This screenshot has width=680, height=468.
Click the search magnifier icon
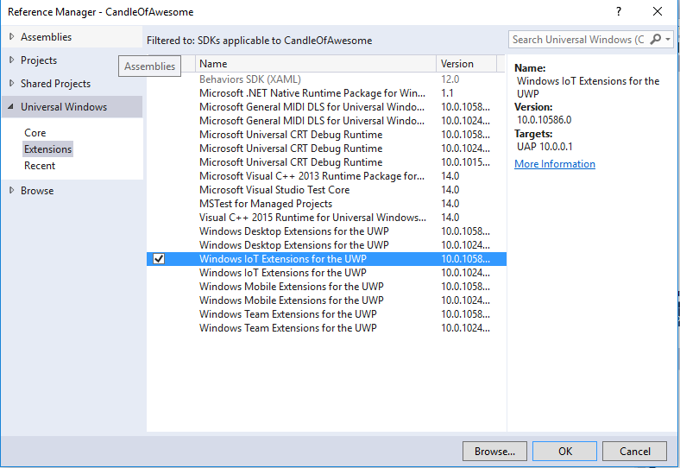click(x=657, y=40)
